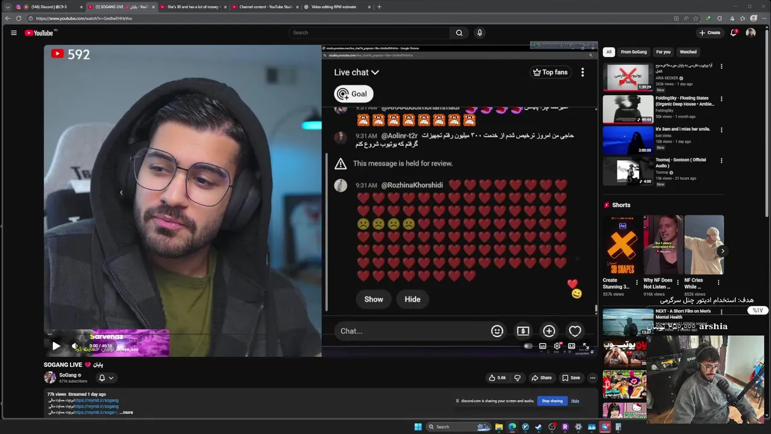Switch to Channel content YouTube Studio tab
Image resolution: width=771 pixels, height=434 pixels.
coord(265,7)
